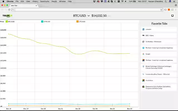Image resolution: width=178 pixels, height=111 pixels.
Task: Toggle BTC/USD series in chart legend
Action: tap(10, 22)
